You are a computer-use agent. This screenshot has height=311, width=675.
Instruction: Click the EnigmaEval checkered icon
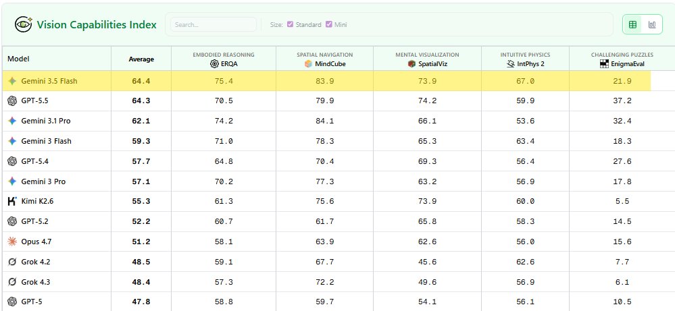(x=604, y=64)
